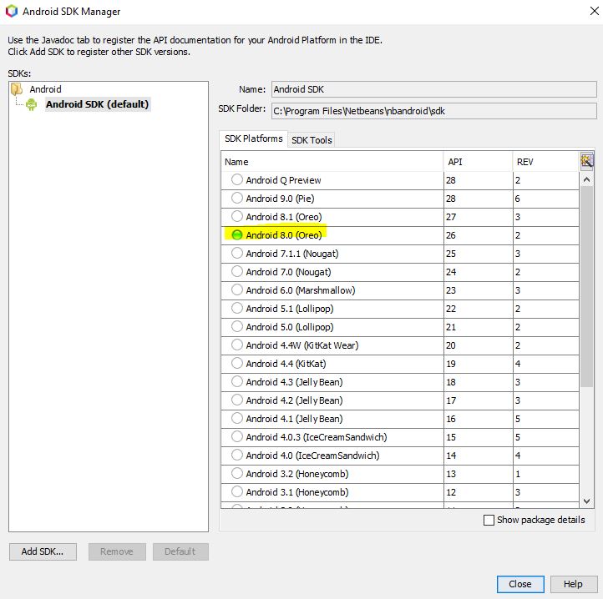Select Android 4.3 (Jelly Bean) radio button
This screenshot has width=603, height=599.
237,381
